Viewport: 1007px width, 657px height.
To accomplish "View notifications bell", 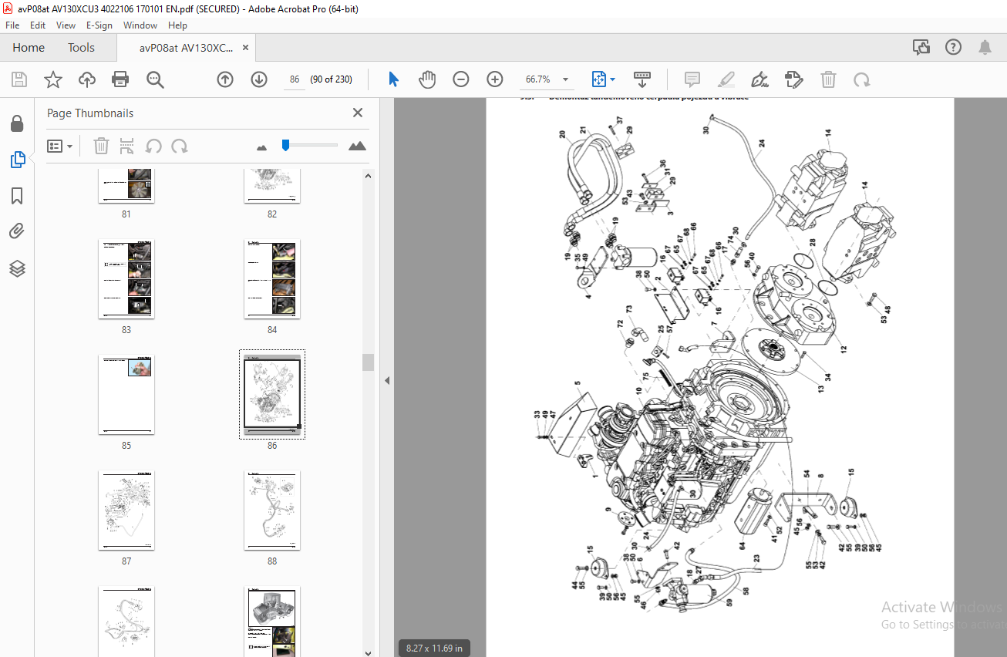I will pyautogui.click(x=985, y=48).
